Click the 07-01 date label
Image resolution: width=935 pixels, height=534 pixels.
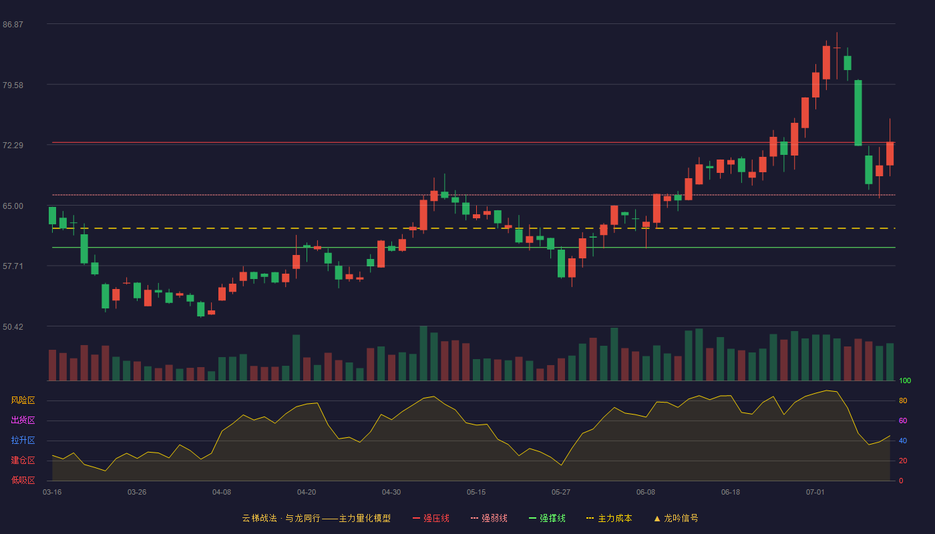(815, 492)
